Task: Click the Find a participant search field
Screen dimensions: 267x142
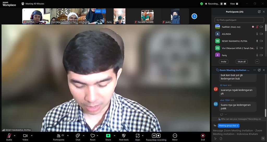Action: click(239, 20)
